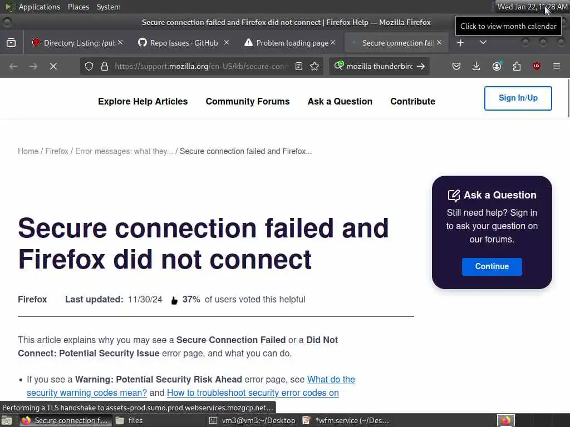Click the mozilla thunderbird search field
Viewport: 570px width, 427px height.
tap(379, 66)
